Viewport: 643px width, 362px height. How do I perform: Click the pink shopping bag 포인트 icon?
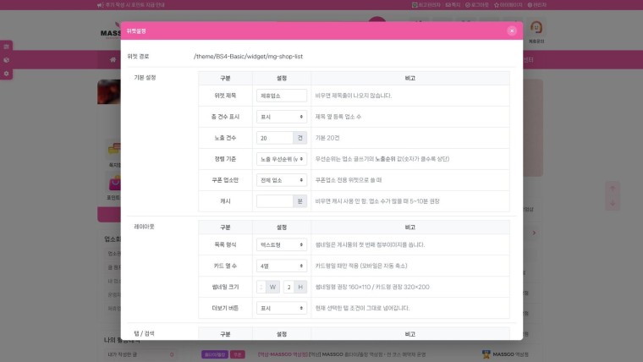(x=115, y=184)
